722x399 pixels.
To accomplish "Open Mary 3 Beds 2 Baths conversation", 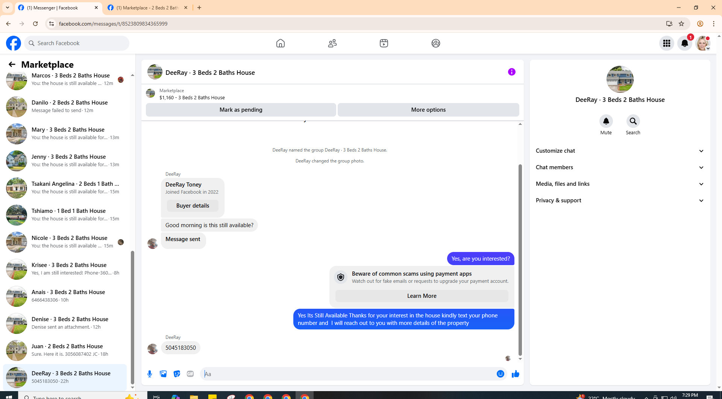I will click(x=65, y=134).
